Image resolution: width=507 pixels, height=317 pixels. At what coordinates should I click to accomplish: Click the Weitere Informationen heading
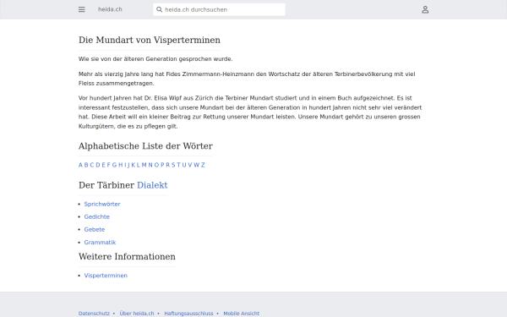[x=127, y=256]
